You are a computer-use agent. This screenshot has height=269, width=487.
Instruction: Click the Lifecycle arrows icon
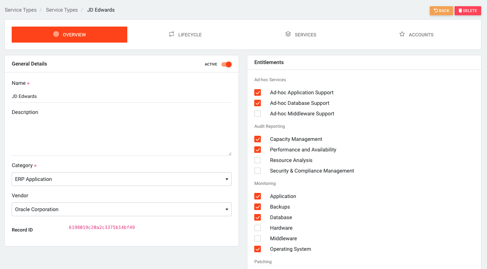tap(171, 34)
